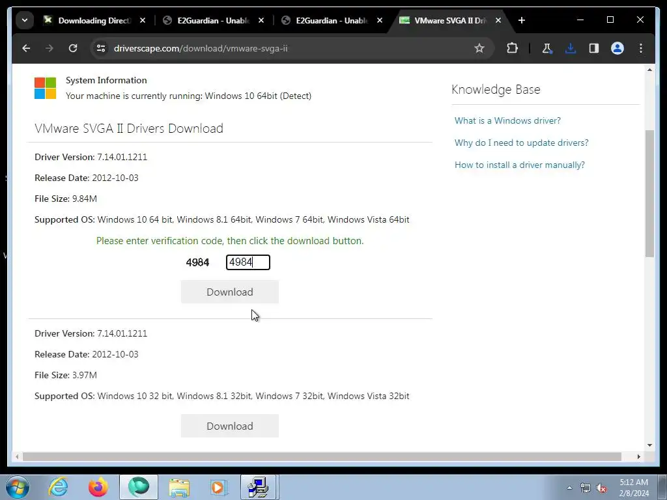This screenshot has width=667, height=500.
Task: View site information icon in address bar
Action: [x=101, y=48]
